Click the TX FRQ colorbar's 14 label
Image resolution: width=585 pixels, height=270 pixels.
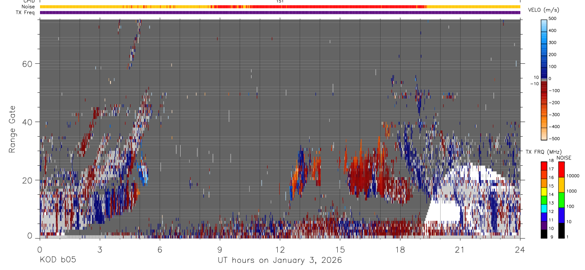pyautogui.click(x=552, y=195)
